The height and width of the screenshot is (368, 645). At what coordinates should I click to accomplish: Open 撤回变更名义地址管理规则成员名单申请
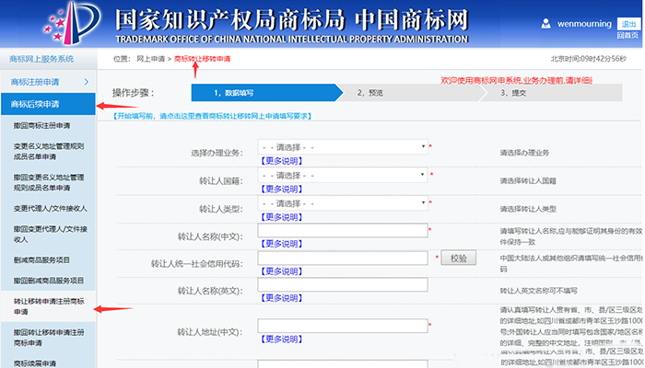(49, 182)
